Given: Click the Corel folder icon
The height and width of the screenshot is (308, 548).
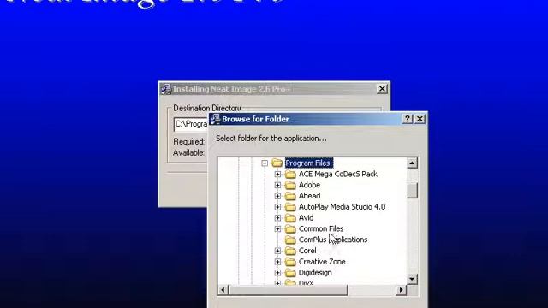Looking at the screenshot, I should pos(290,251).
